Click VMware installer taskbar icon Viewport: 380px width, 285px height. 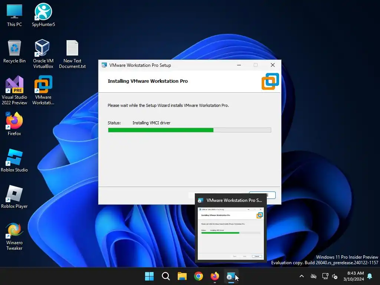(231, 276)
